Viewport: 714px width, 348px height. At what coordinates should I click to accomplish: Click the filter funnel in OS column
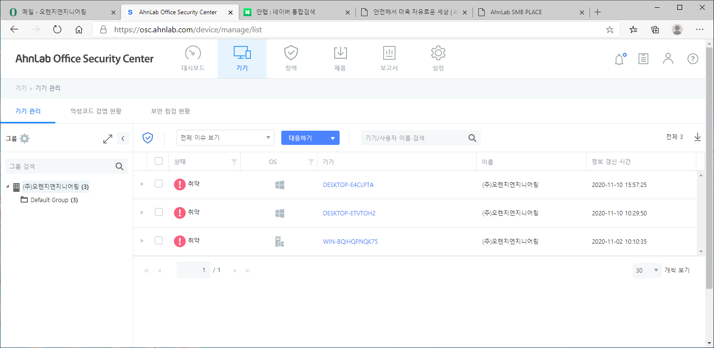point(311,162)
